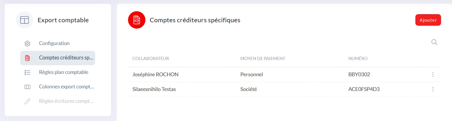Click the Règles écritures pencil icon
Viewport: 452px width, 121px height.
27,101
